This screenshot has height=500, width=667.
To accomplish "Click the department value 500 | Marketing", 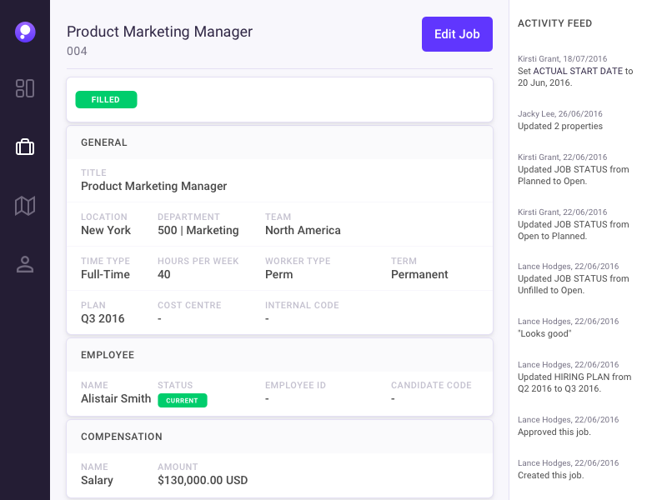I will 198,231.
